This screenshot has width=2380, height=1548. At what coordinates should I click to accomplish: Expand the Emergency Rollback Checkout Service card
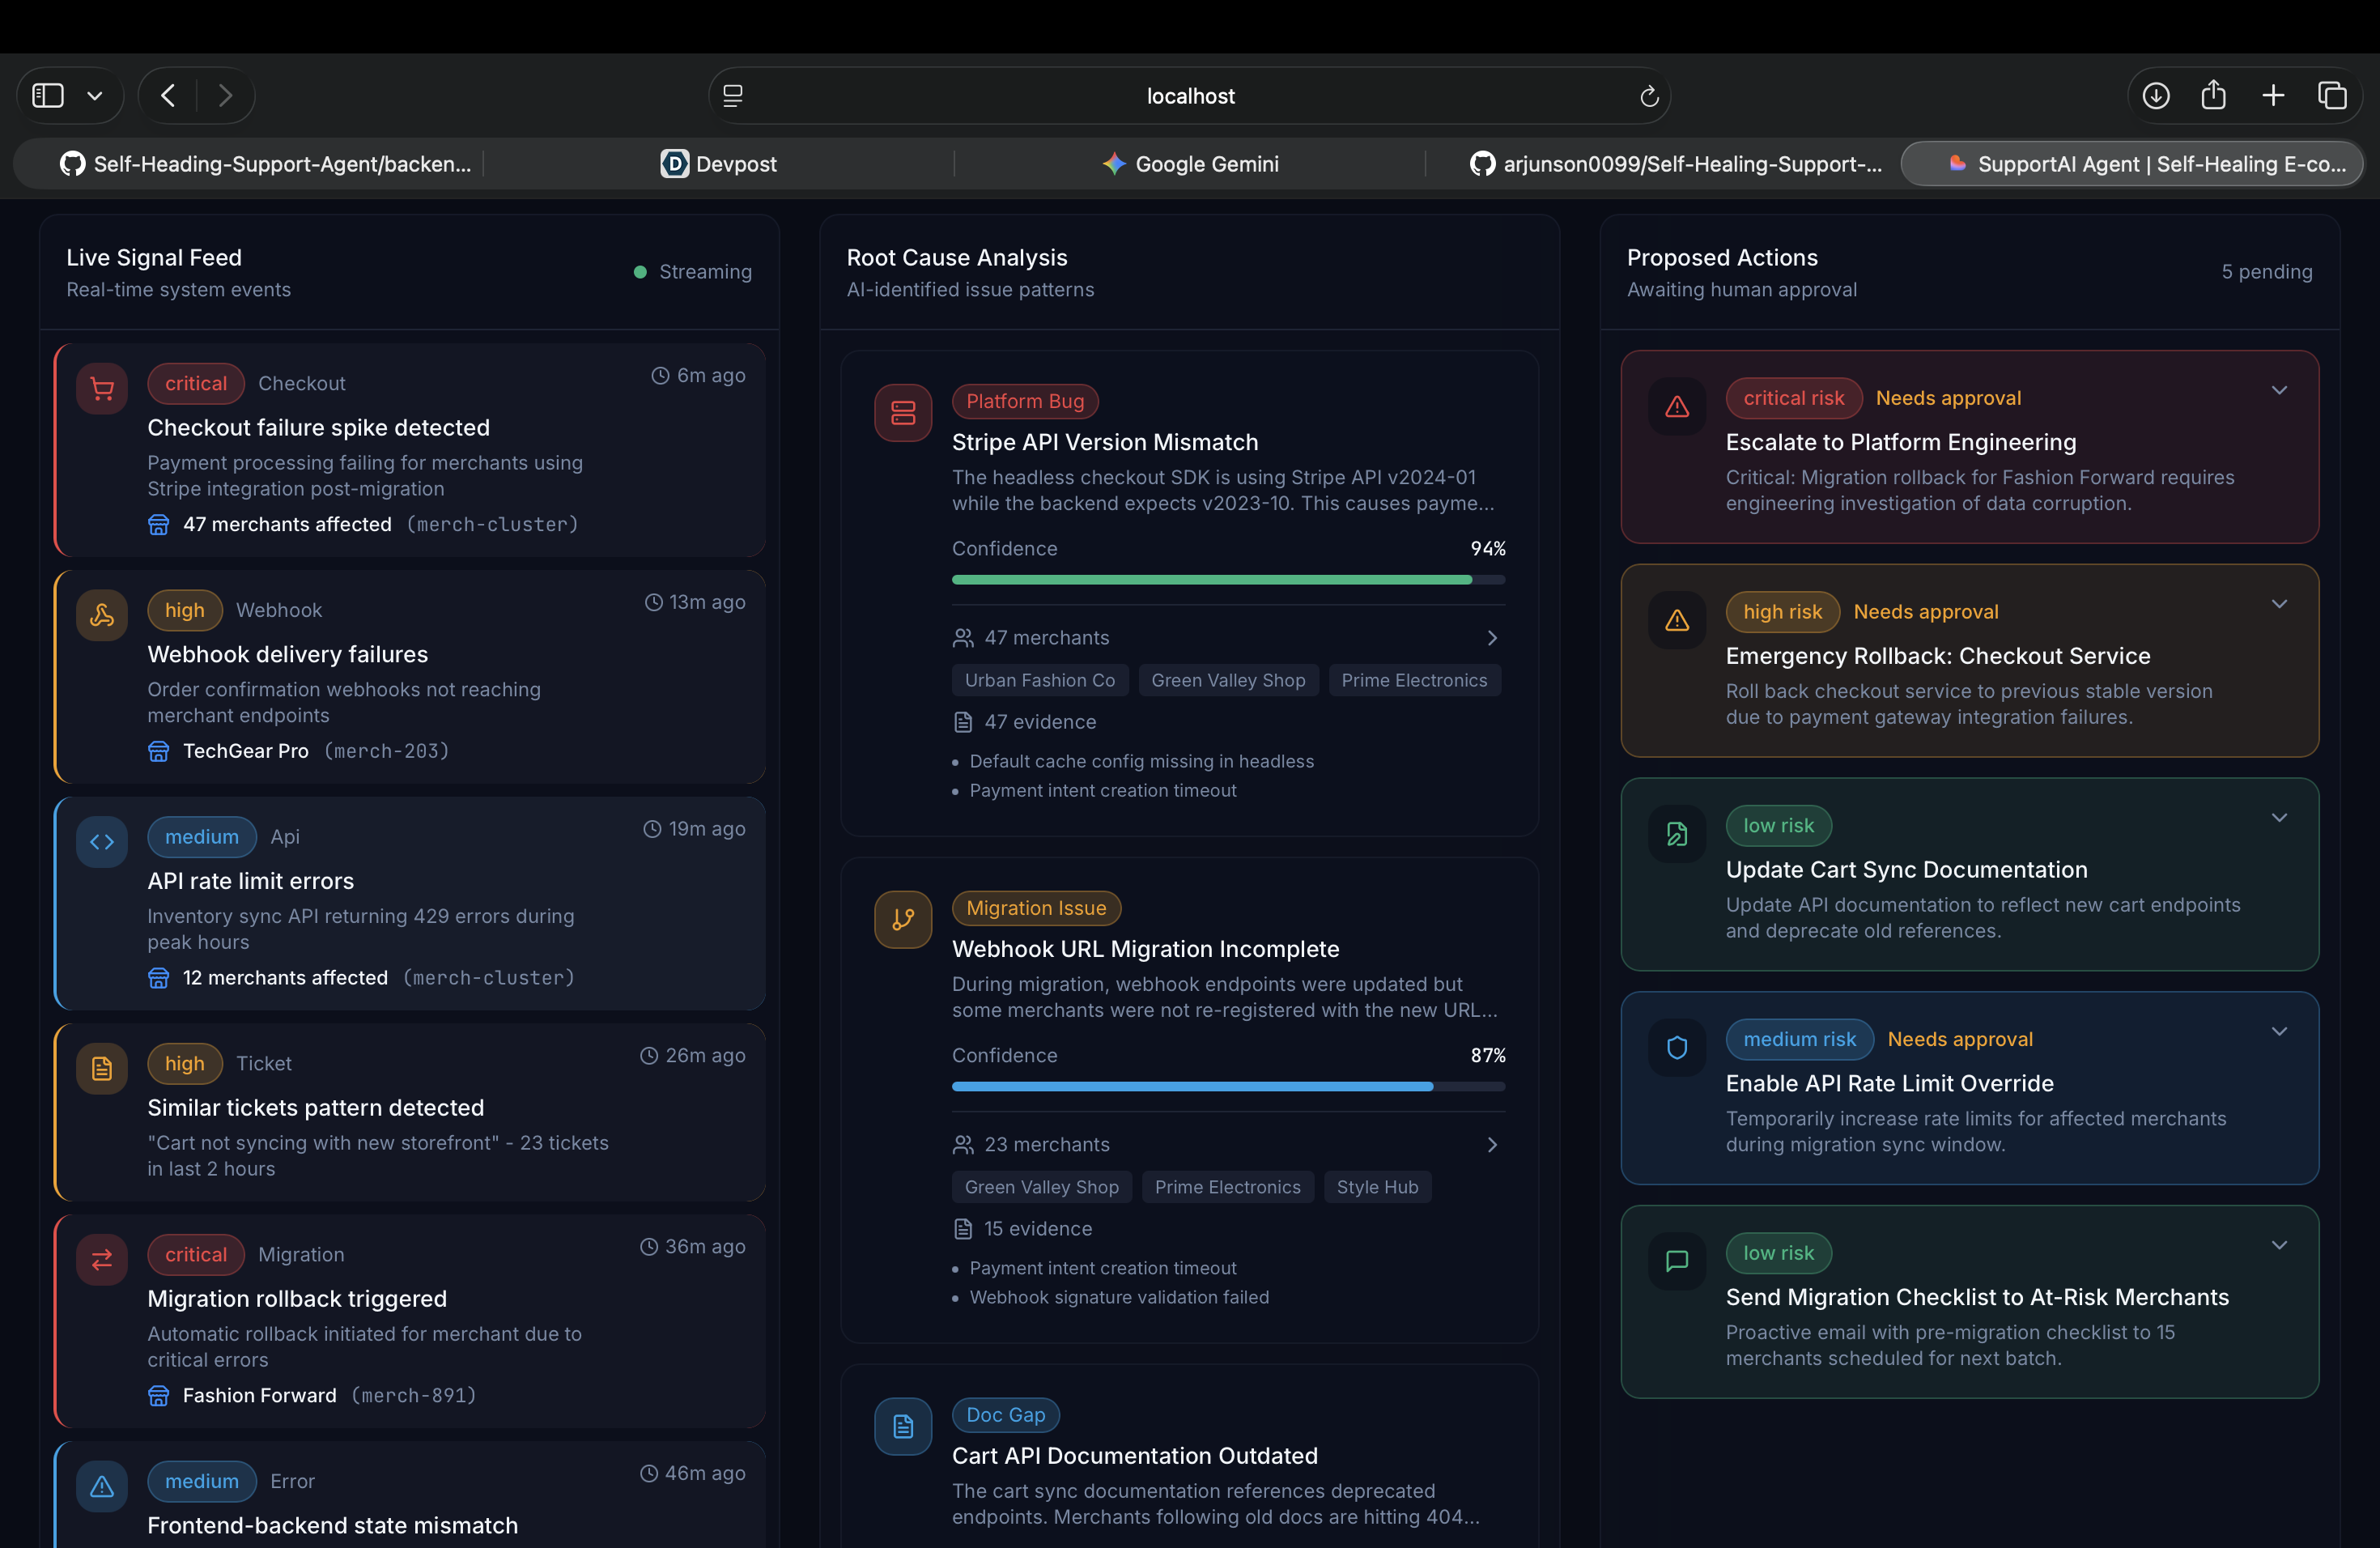pyautogui.click(x=2279, y=604)
